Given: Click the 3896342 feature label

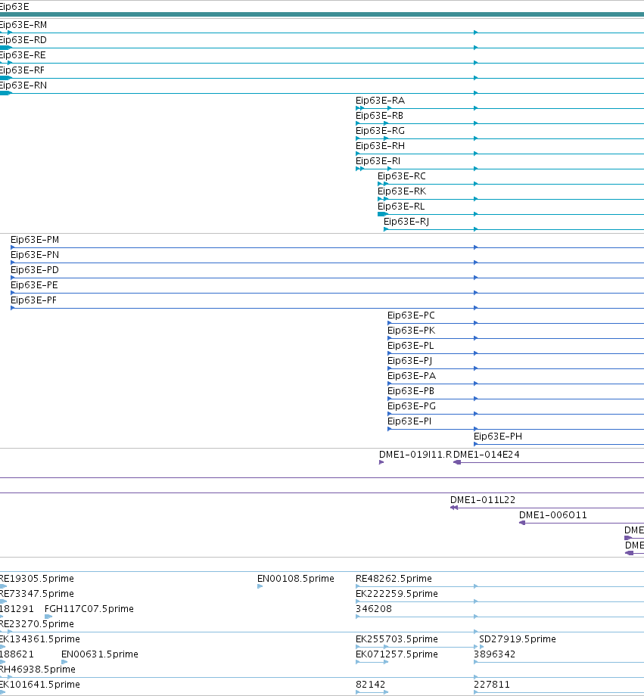Looking at the screenshot, I should [x=494, y=654].
